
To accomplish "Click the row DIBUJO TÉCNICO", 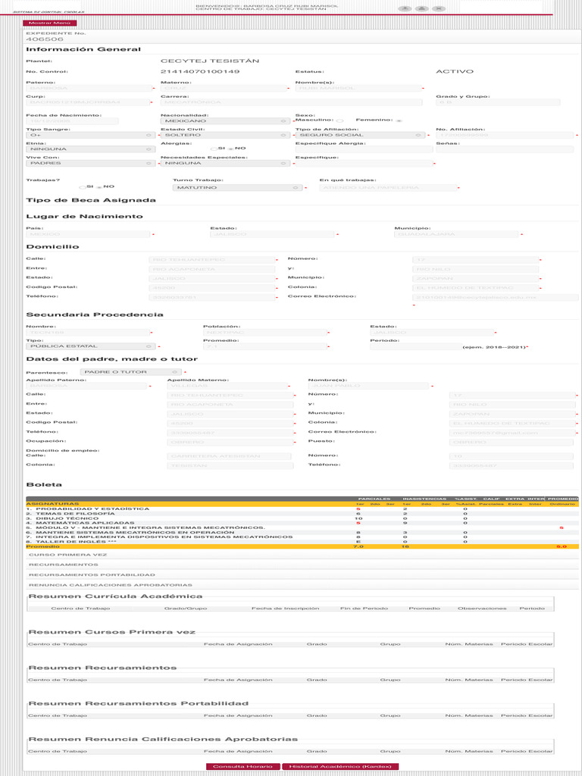I will [302, 518].
